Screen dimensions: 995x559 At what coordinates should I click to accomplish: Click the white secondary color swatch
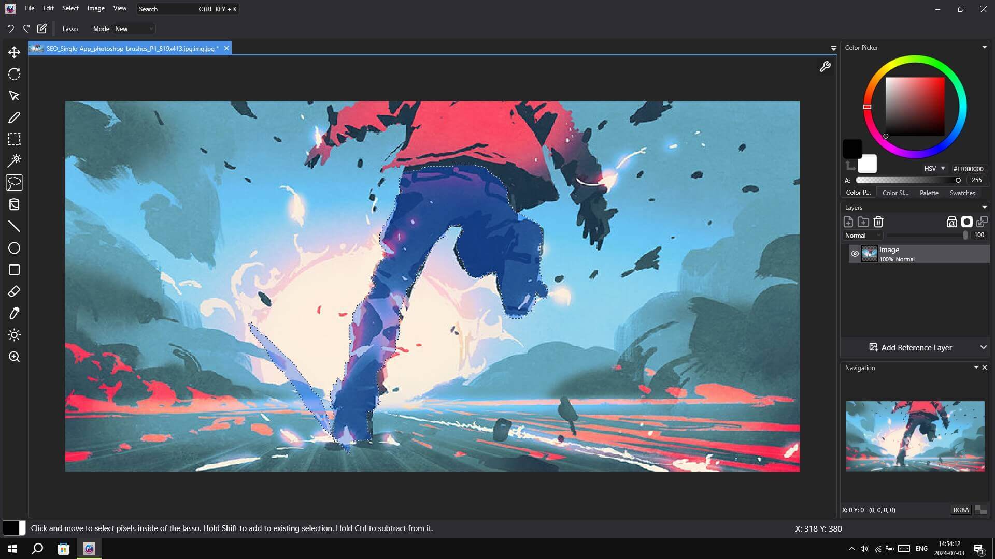(x=868, y=164)
